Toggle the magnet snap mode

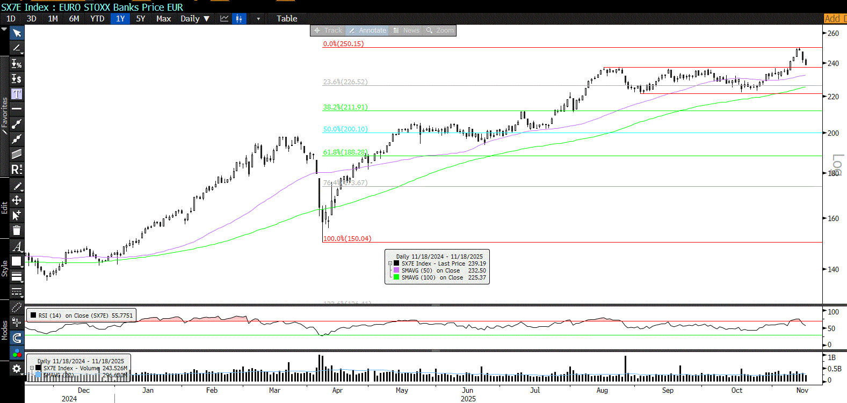point(17,338)
